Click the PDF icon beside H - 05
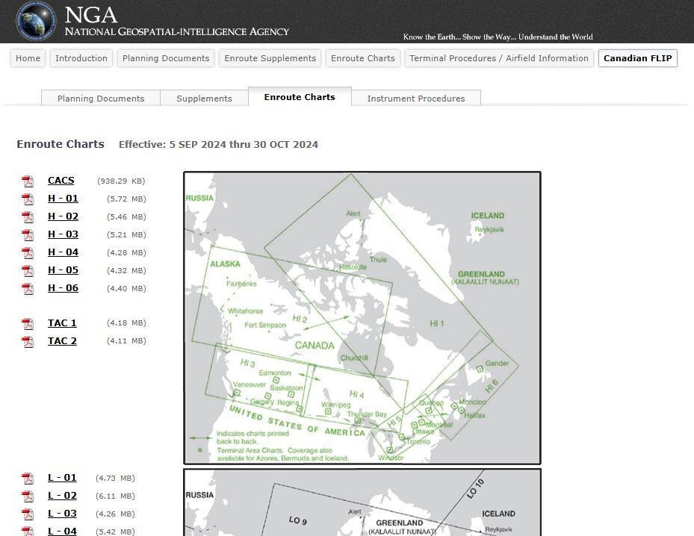This screenshot has height=536, width=694. (x=28, y=271)
